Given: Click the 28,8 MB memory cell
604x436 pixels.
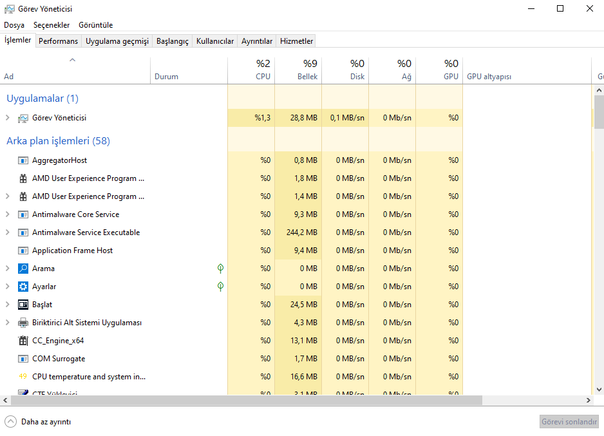Looking at the screenshot, I should click(x=298, y=118).
